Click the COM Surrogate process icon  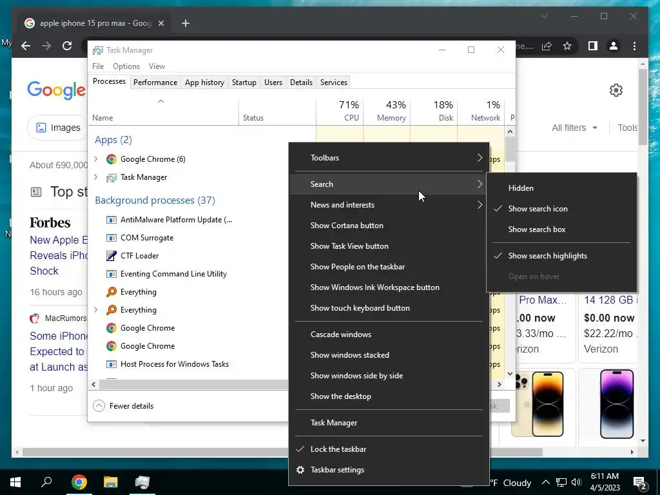[x=111, y=238]
